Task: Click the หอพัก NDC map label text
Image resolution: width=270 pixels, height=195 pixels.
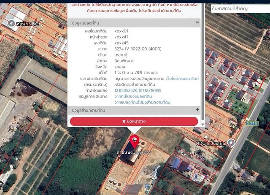Action: pyautogui.click(x=28, y=24)
